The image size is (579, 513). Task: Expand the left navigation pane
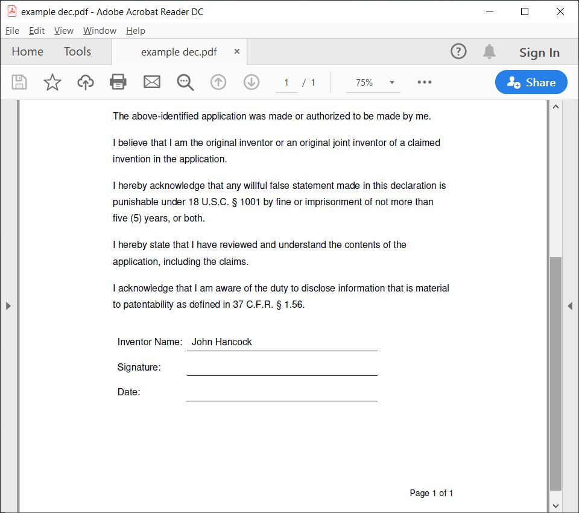pos(8,306)
